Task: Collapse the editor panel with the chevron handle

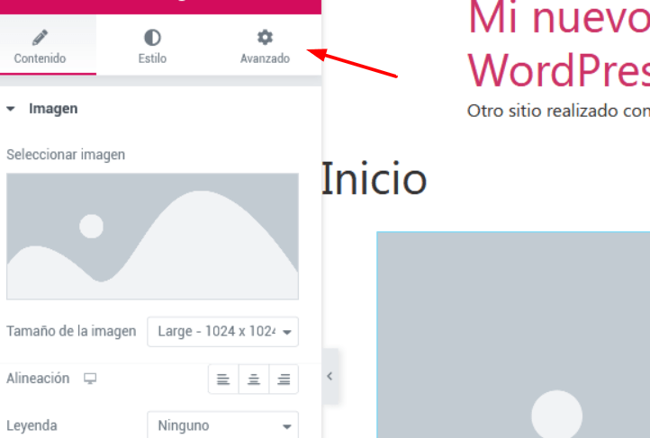Action: pyautogui.click(x=330, y=376)
